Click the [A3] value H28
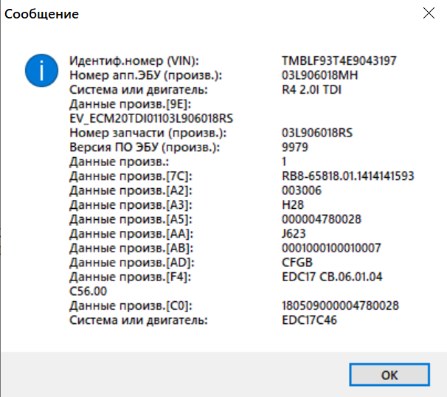The image size is (447, 397). [293, 205]
